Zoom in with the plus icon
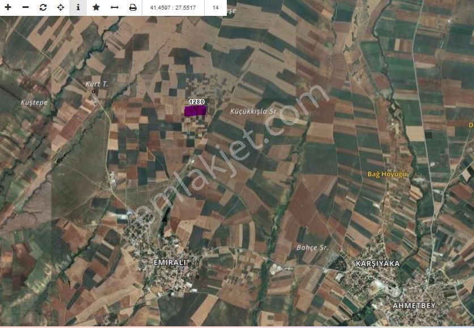Image resolution: width=474 pixels, height=328 pixels. pyautogui.click(x=8, y=7)
